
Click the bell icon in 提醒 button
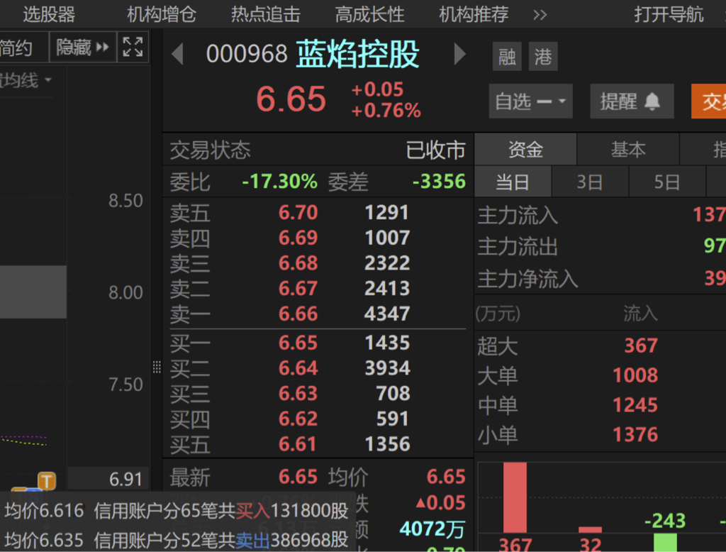tap(652, 101)
